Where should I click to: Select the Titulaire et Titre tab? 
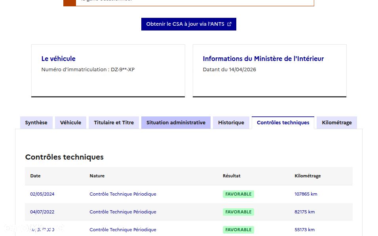click(x=114, y=123)
